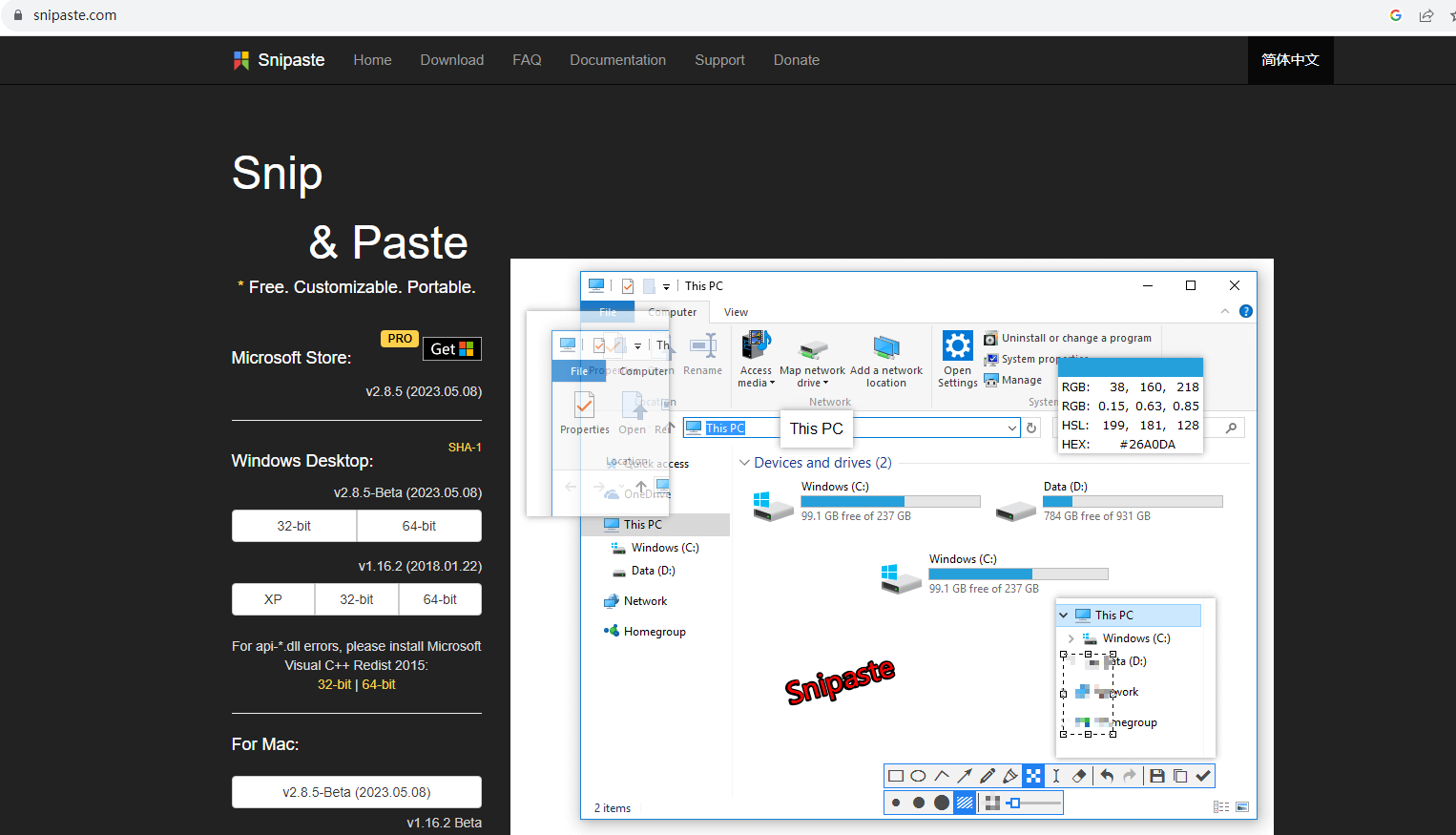1456x835 pixels.
Task: Download v2.8.5-Beta Windows 32-bit
Action: tap(294, 526)
